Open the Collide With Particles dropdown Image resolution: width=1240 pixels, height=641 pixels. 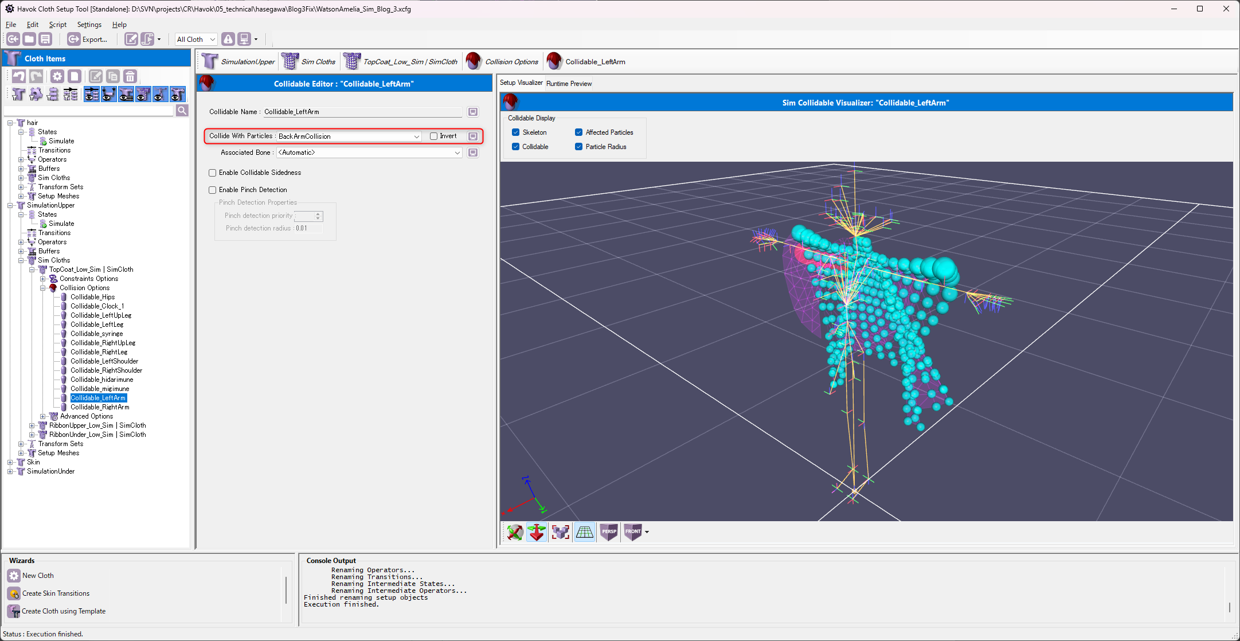(349, 136)
